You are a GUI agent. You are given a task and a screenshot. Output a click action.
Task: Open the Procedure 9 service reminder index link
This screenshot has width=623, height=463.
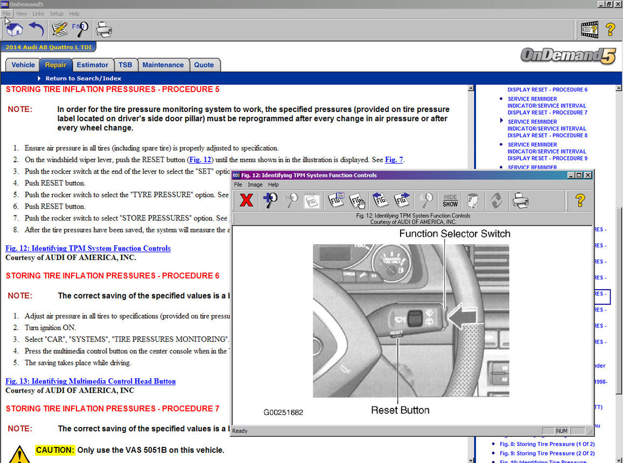[548, 151]
